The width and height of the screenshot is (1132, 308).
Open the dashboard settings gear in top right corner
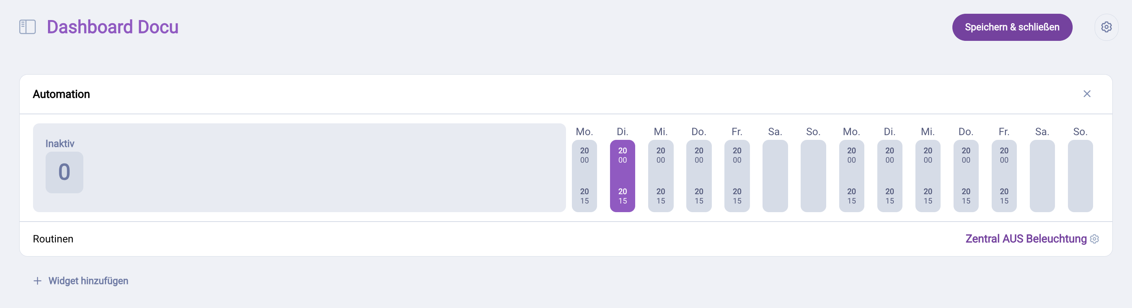1107,27
